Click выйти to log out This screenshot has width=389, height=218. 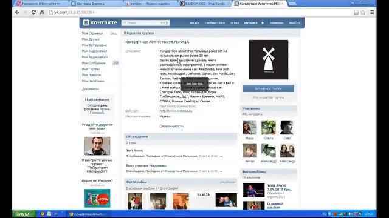coord(294,23)
